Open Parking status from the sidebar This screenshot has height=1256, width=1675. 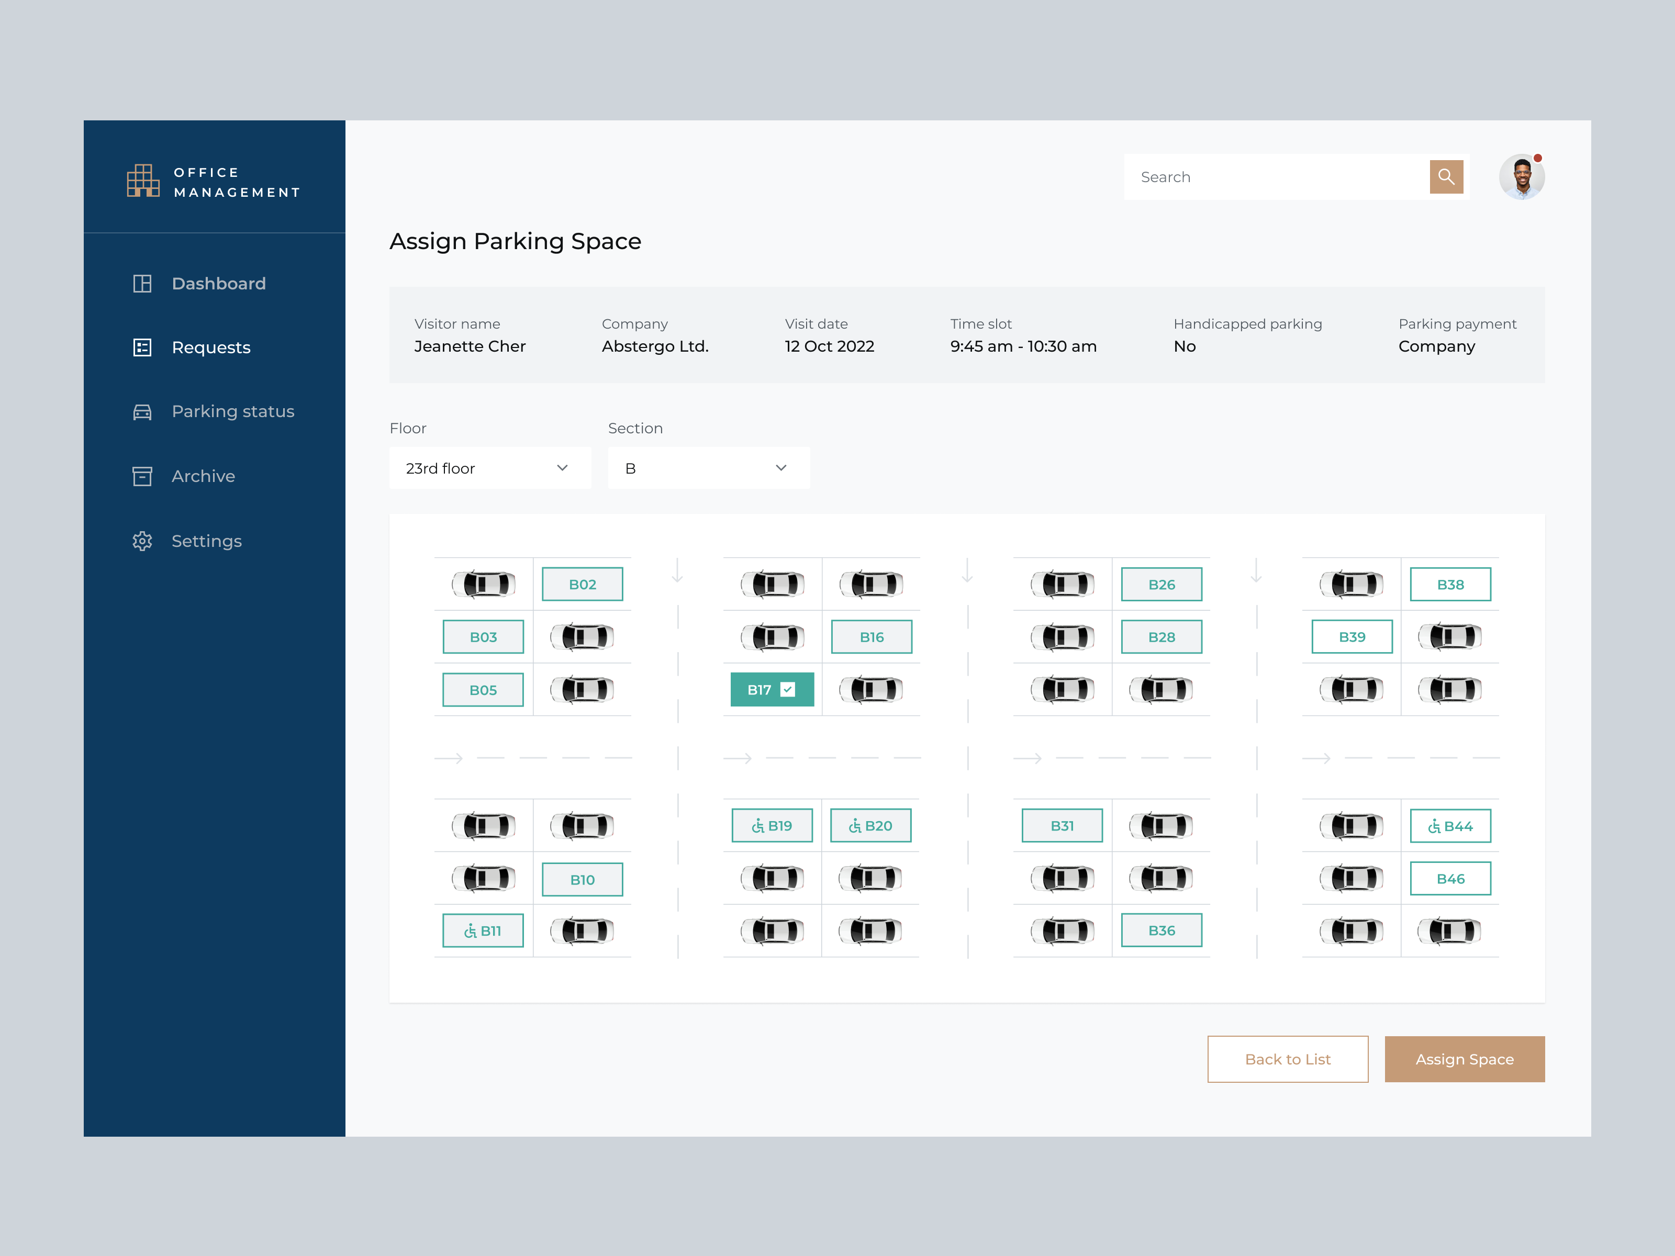tap(232, 411)
